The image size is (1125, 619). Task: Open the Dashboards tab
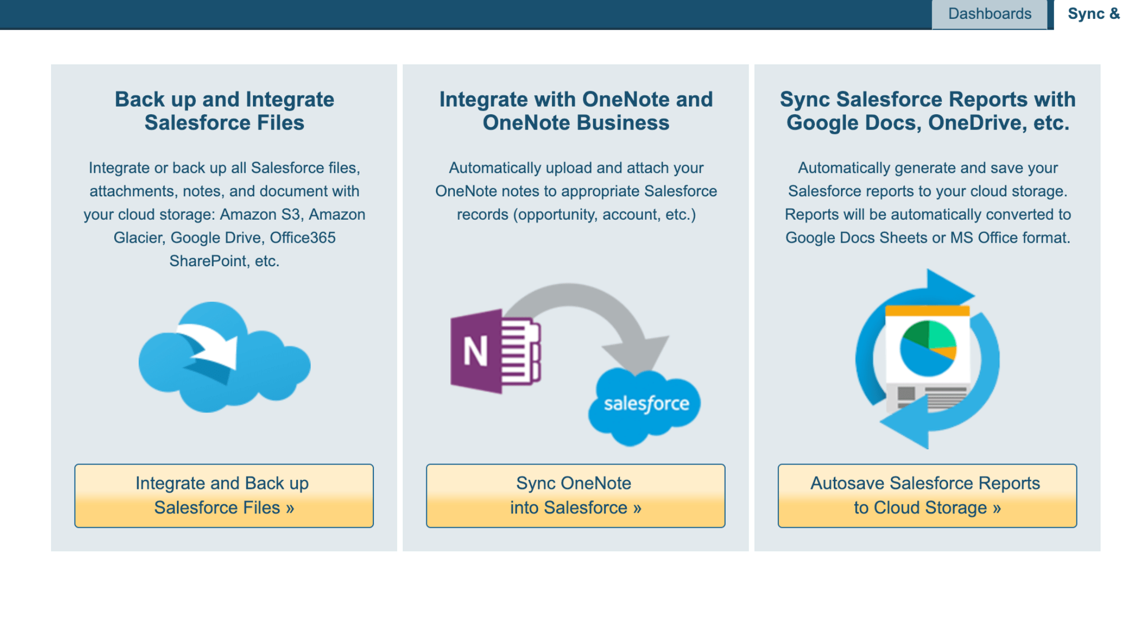pos(989,14)
